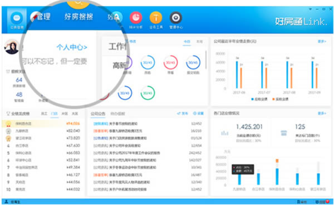Open the announcement with count 12/654
Image resolution: width=334 pixels, height=205 pixels.
click(148, 146)
